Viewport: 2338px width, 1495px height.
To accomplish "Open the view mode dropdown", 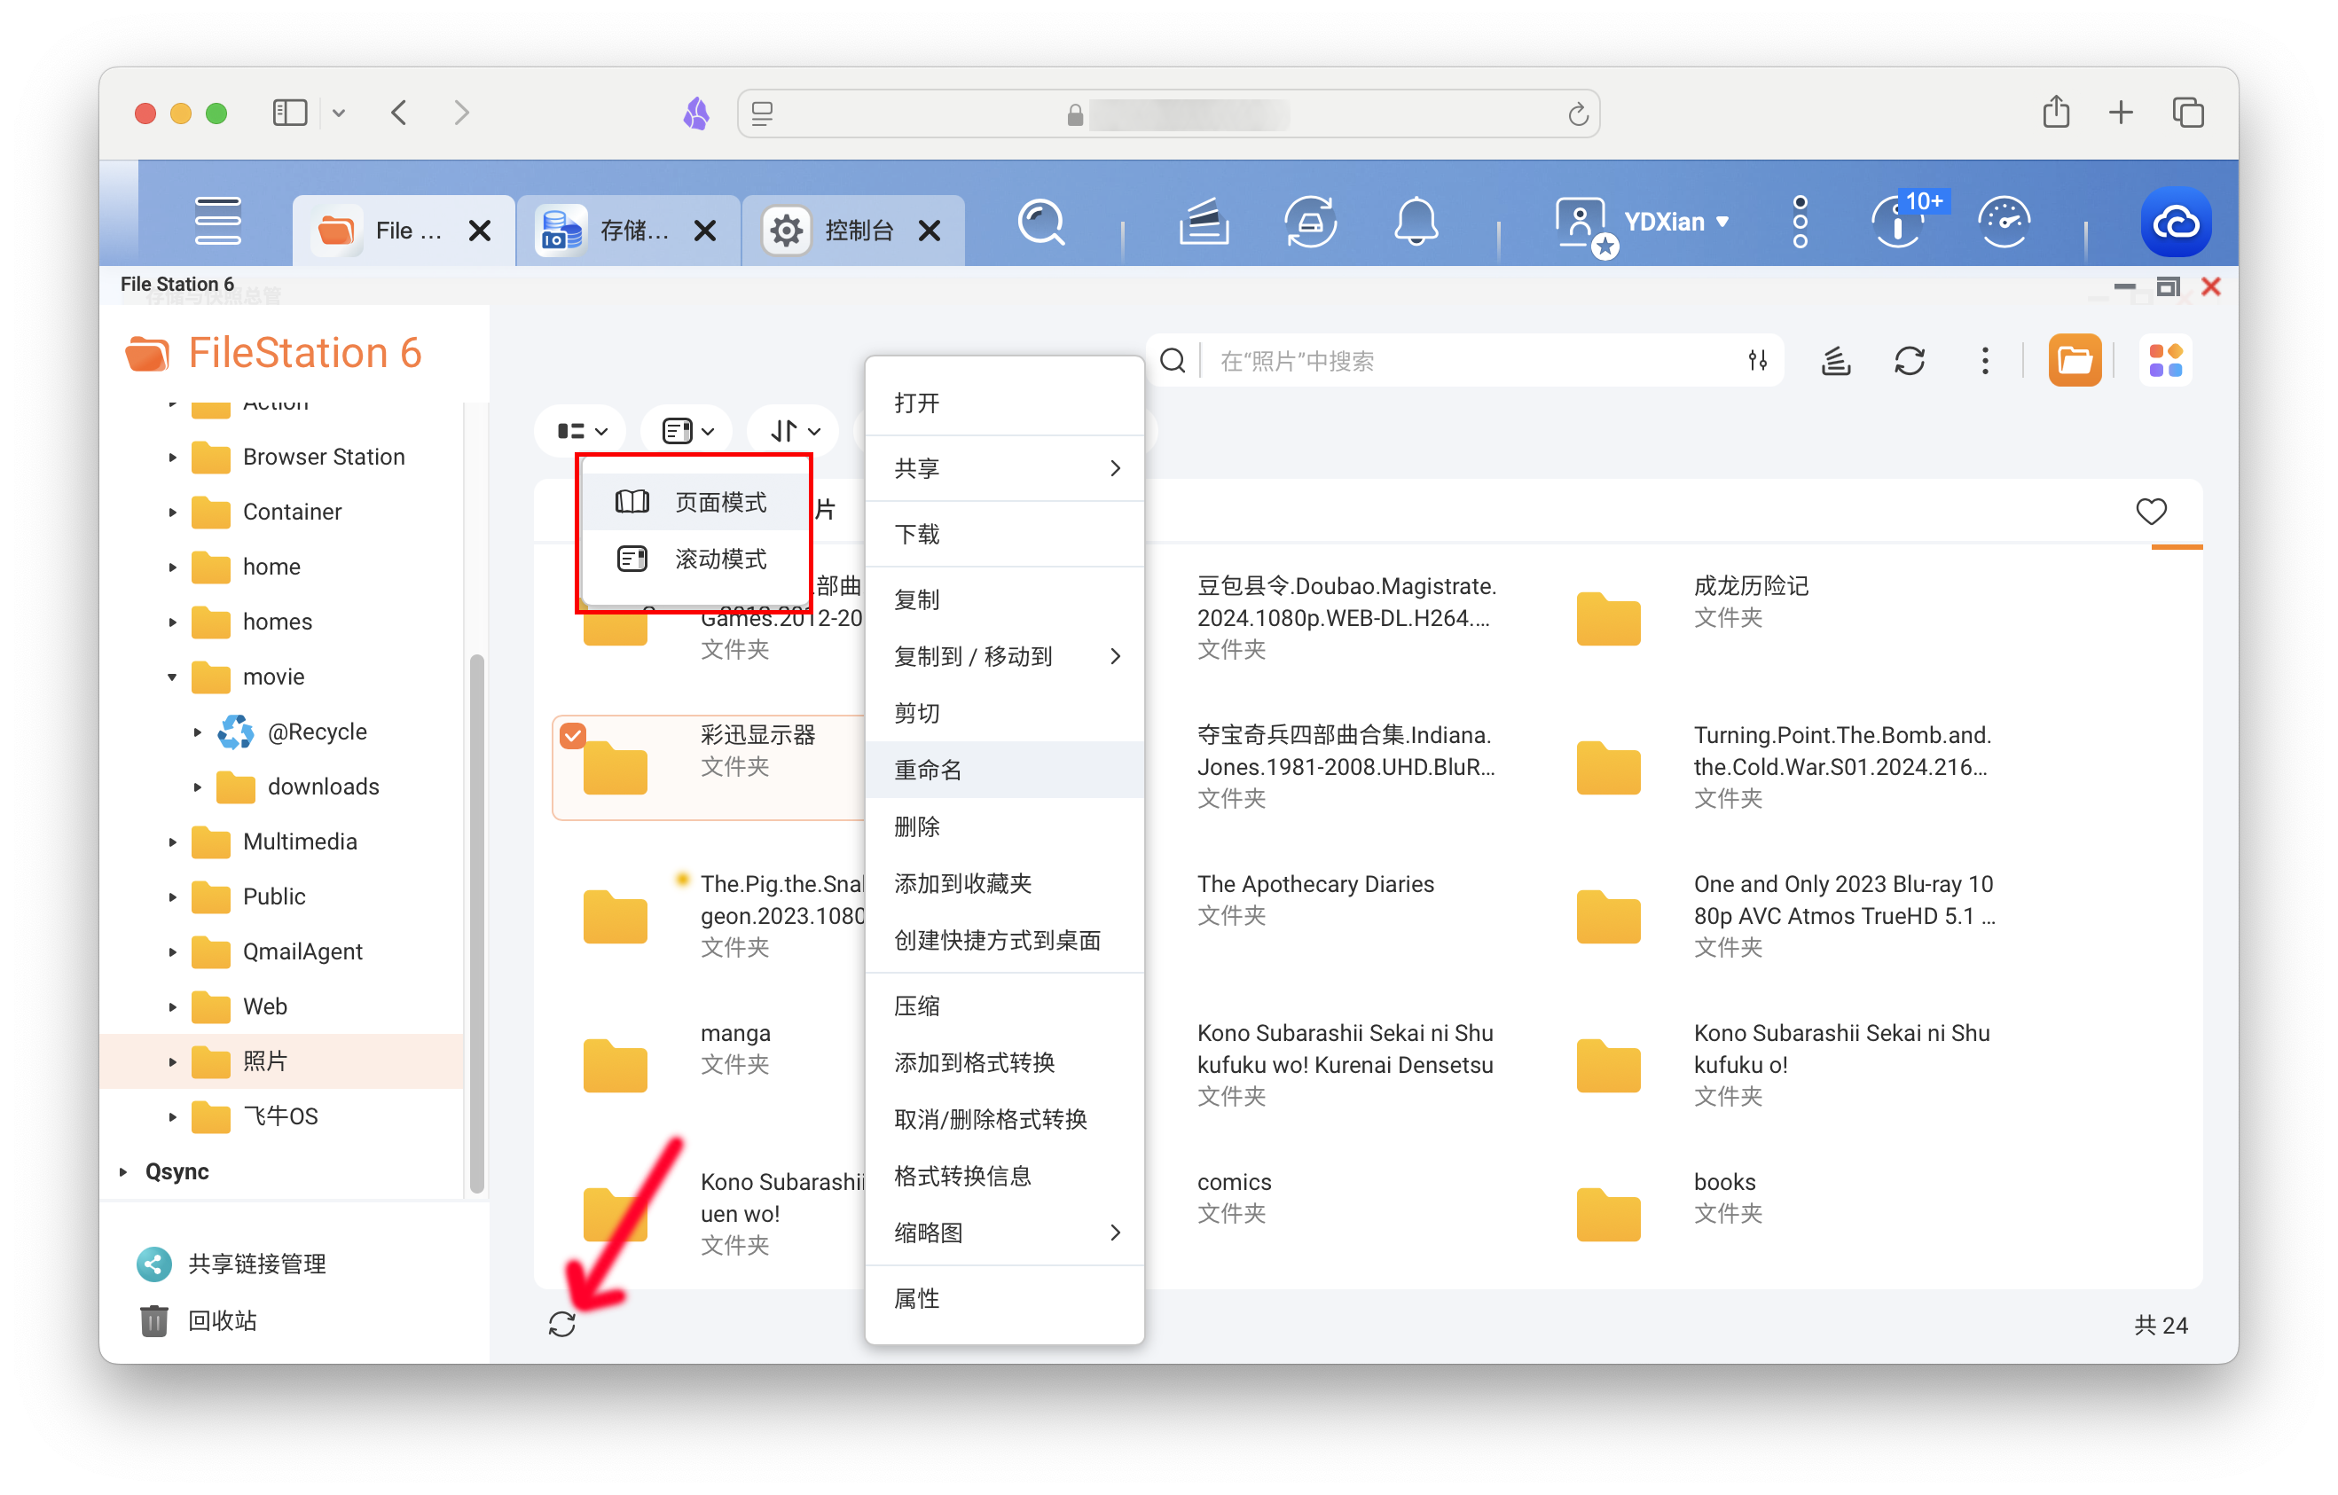I will 582,430.
